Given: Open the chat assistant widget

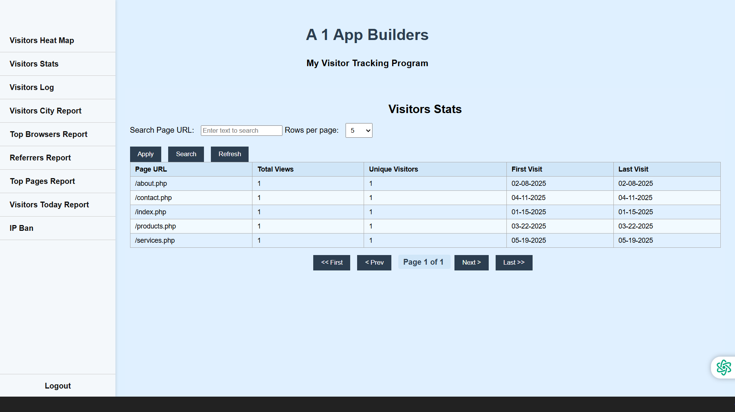Looking at the screenshot, I should [x=723, y=367].
